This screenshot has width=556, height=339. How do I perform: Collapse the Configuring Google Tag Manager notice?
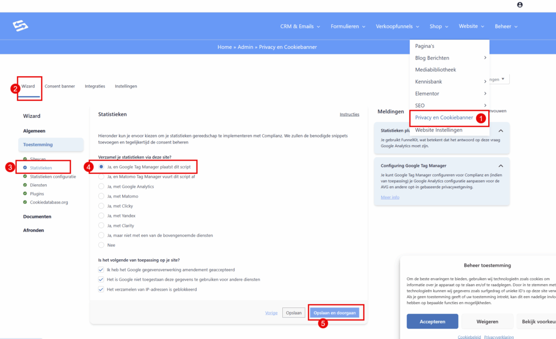point(500,165)
